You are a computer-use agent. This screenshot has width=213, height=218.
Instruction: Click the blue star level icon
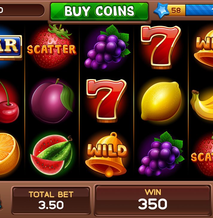pyautogui.click(x=161, y=10)
